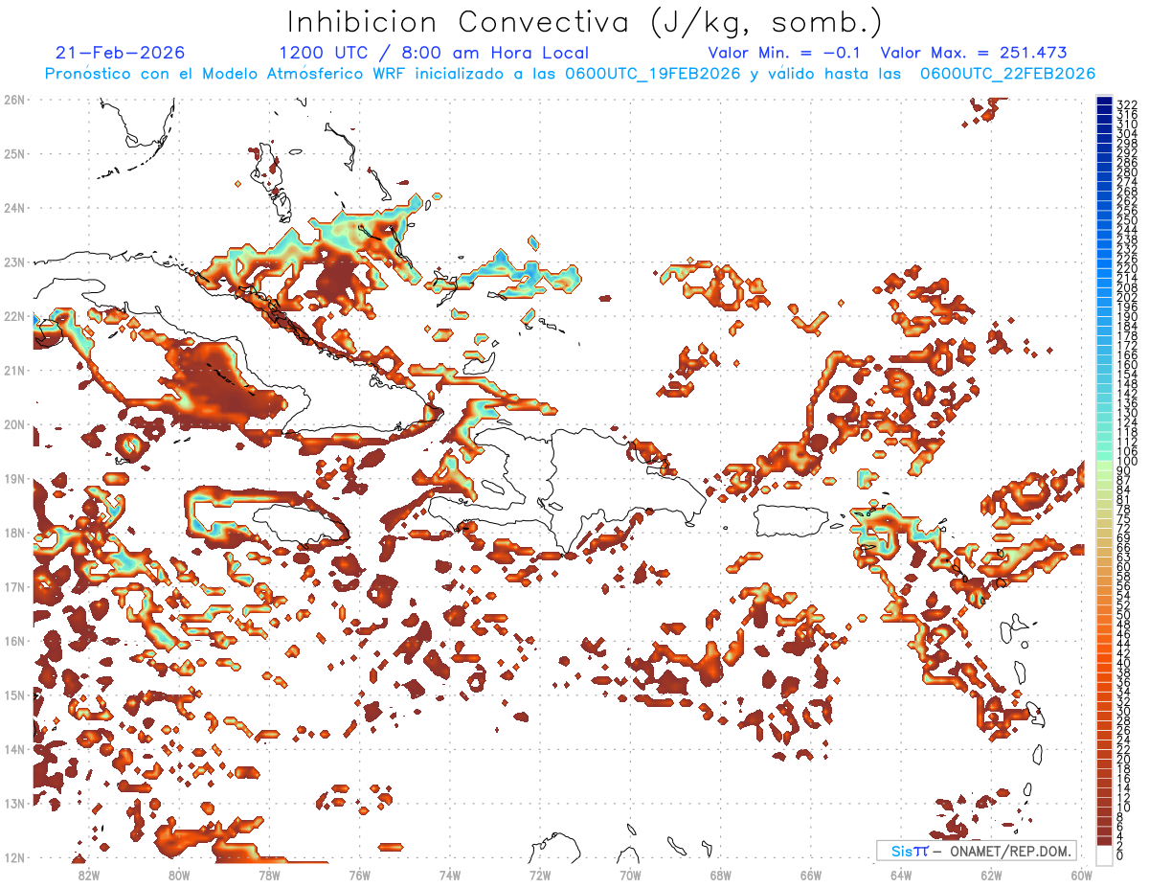Screen dimensions: 1149x888
Task: Click the 66W longitude label
Action: click(x=810, y=875)
